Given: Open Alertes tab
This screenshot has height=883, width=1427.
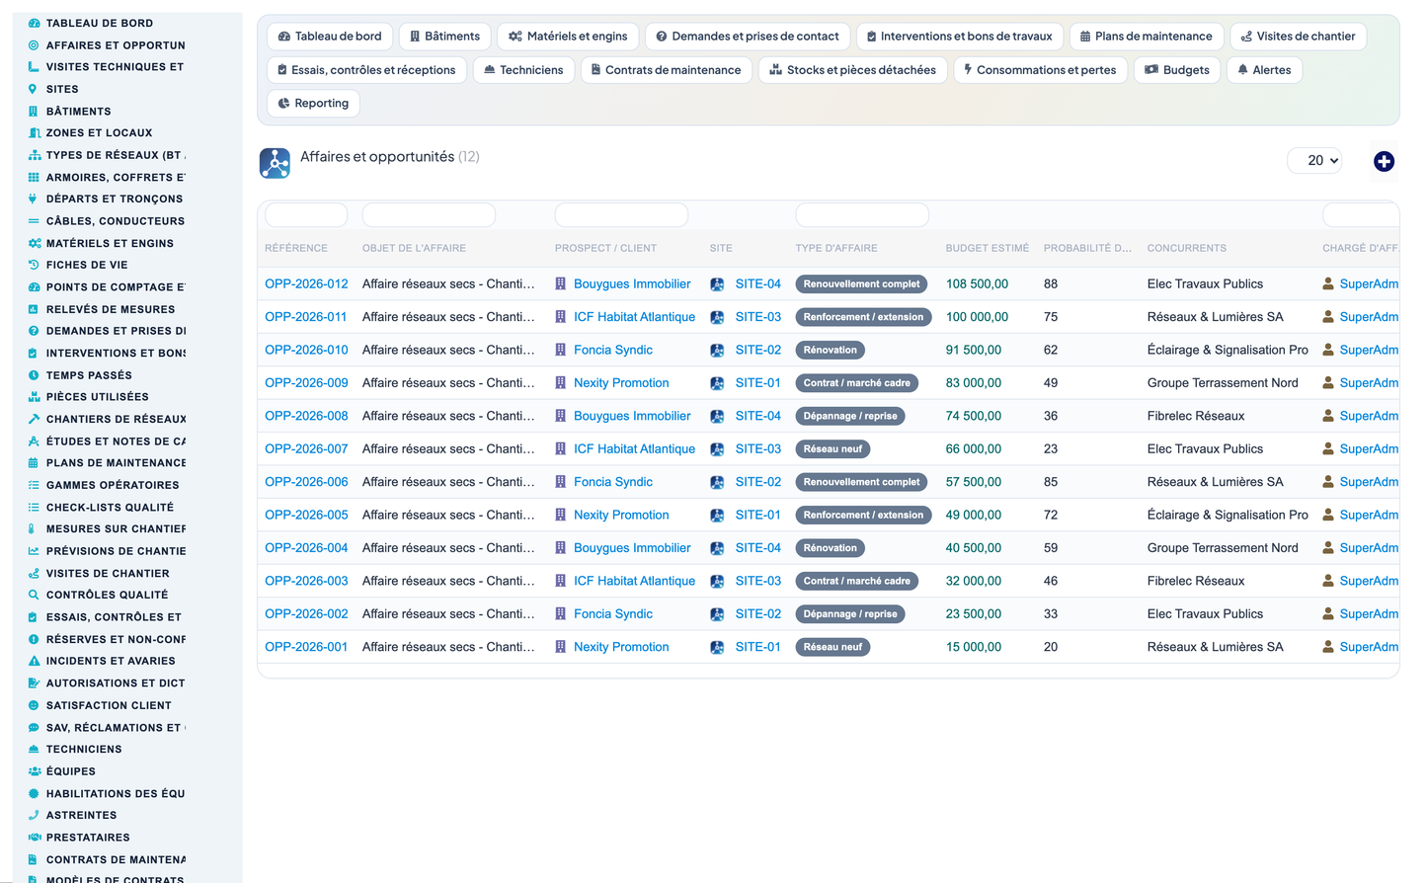Looking at the screenshot, I should tap(1264, 70).
